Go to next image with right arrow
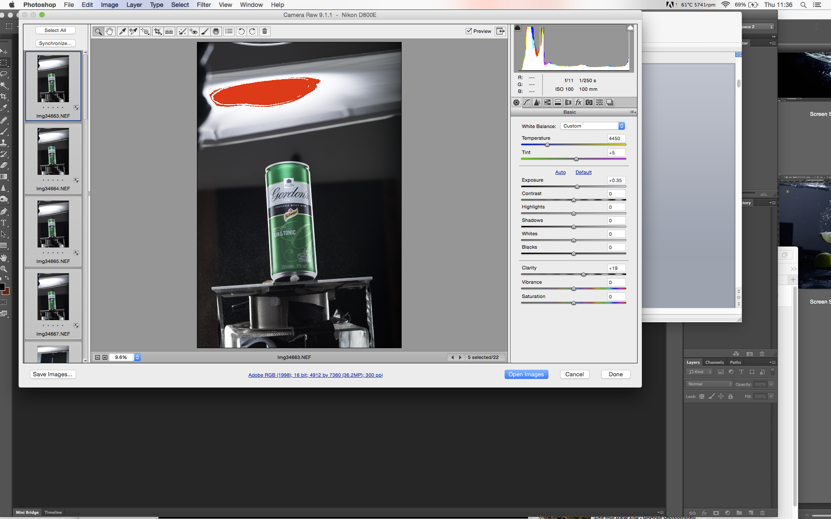831x519 pixels. tap(460, 357)
